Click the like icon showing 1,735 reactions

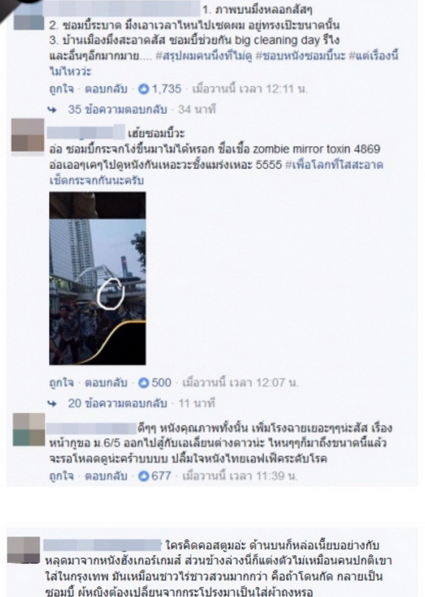coord(143,89)
